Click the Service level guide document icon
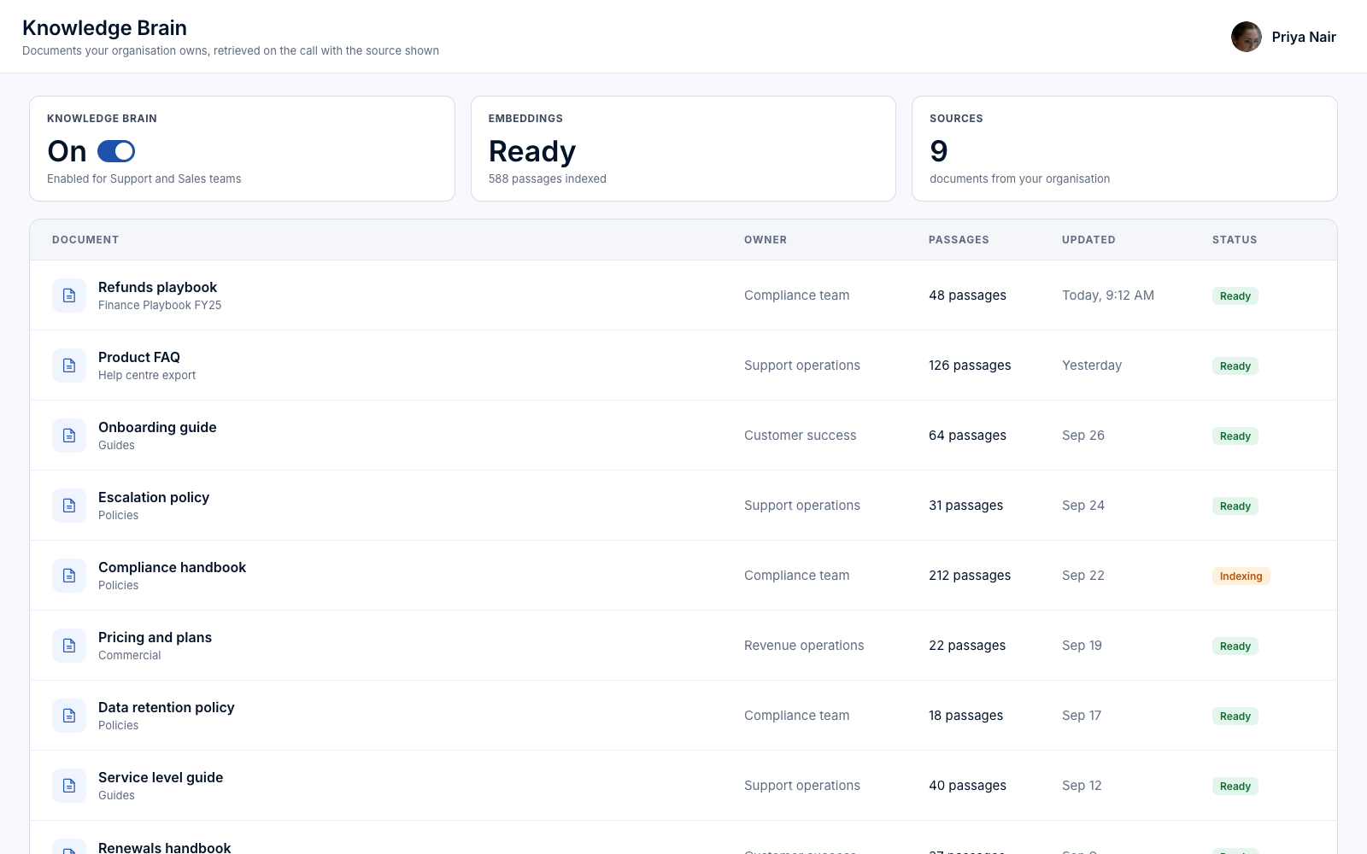This screenshot has height=854, width=1367. tap(69, 786)
